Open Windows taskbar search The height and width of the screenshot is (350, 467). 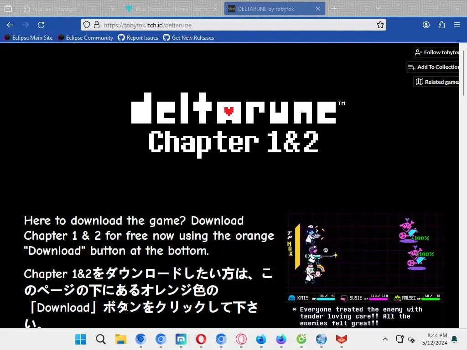[101, 339]
